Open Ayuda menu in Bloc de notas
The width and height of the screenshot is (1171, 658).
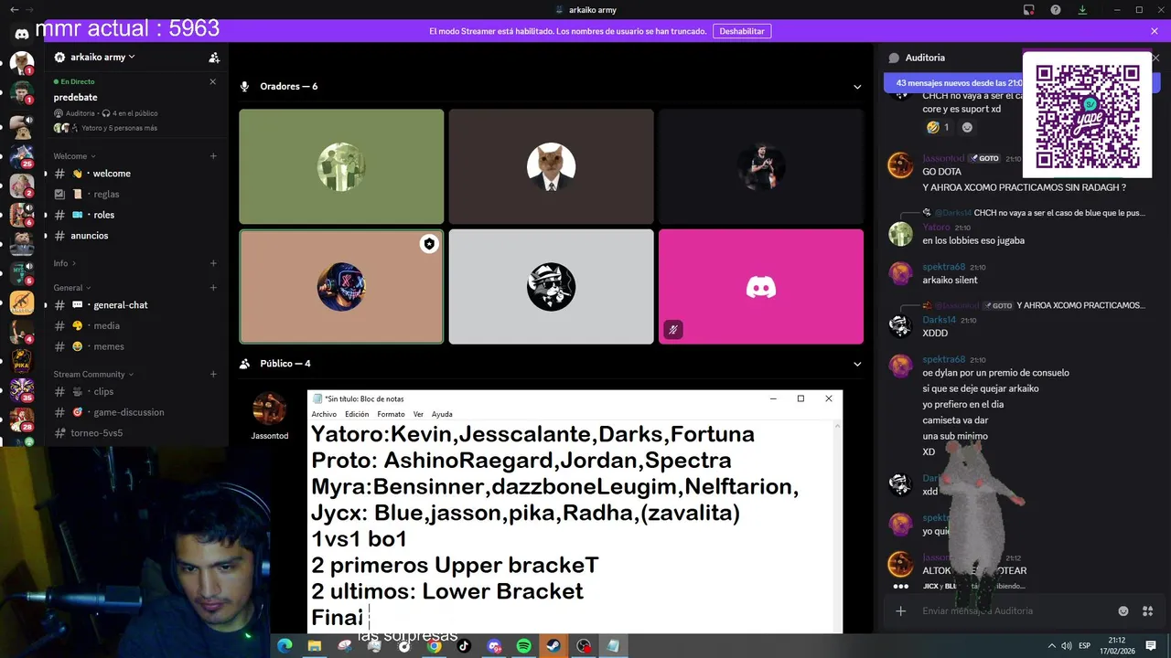(x=442, y=414)
